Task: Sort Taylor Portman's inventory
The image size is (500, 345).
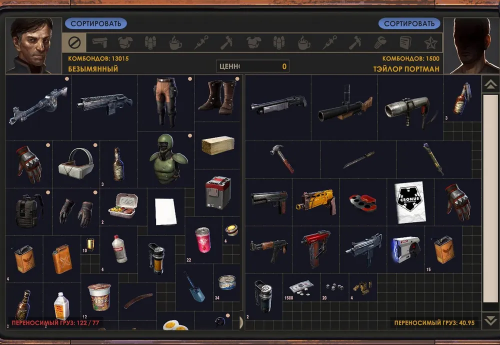Action: pyautogui.click(x=409, y=23)
